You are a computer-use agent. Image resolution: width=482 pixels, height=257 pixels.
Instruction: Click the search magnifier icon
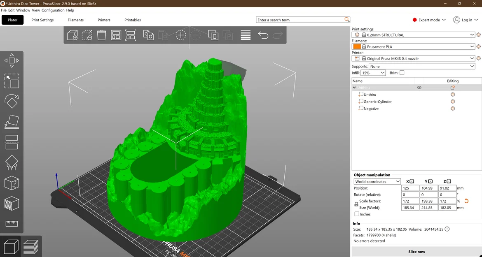click(347, 20)
